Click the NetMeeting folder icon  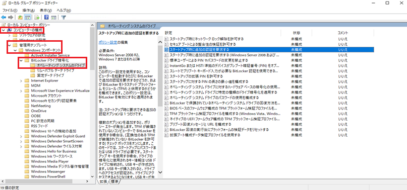(26, 106)
